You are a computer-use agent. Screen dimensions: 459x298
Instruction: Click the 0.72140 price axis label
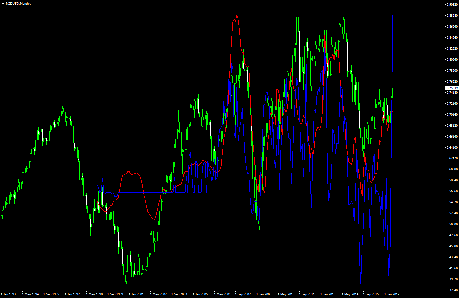(x=452, y=104)
